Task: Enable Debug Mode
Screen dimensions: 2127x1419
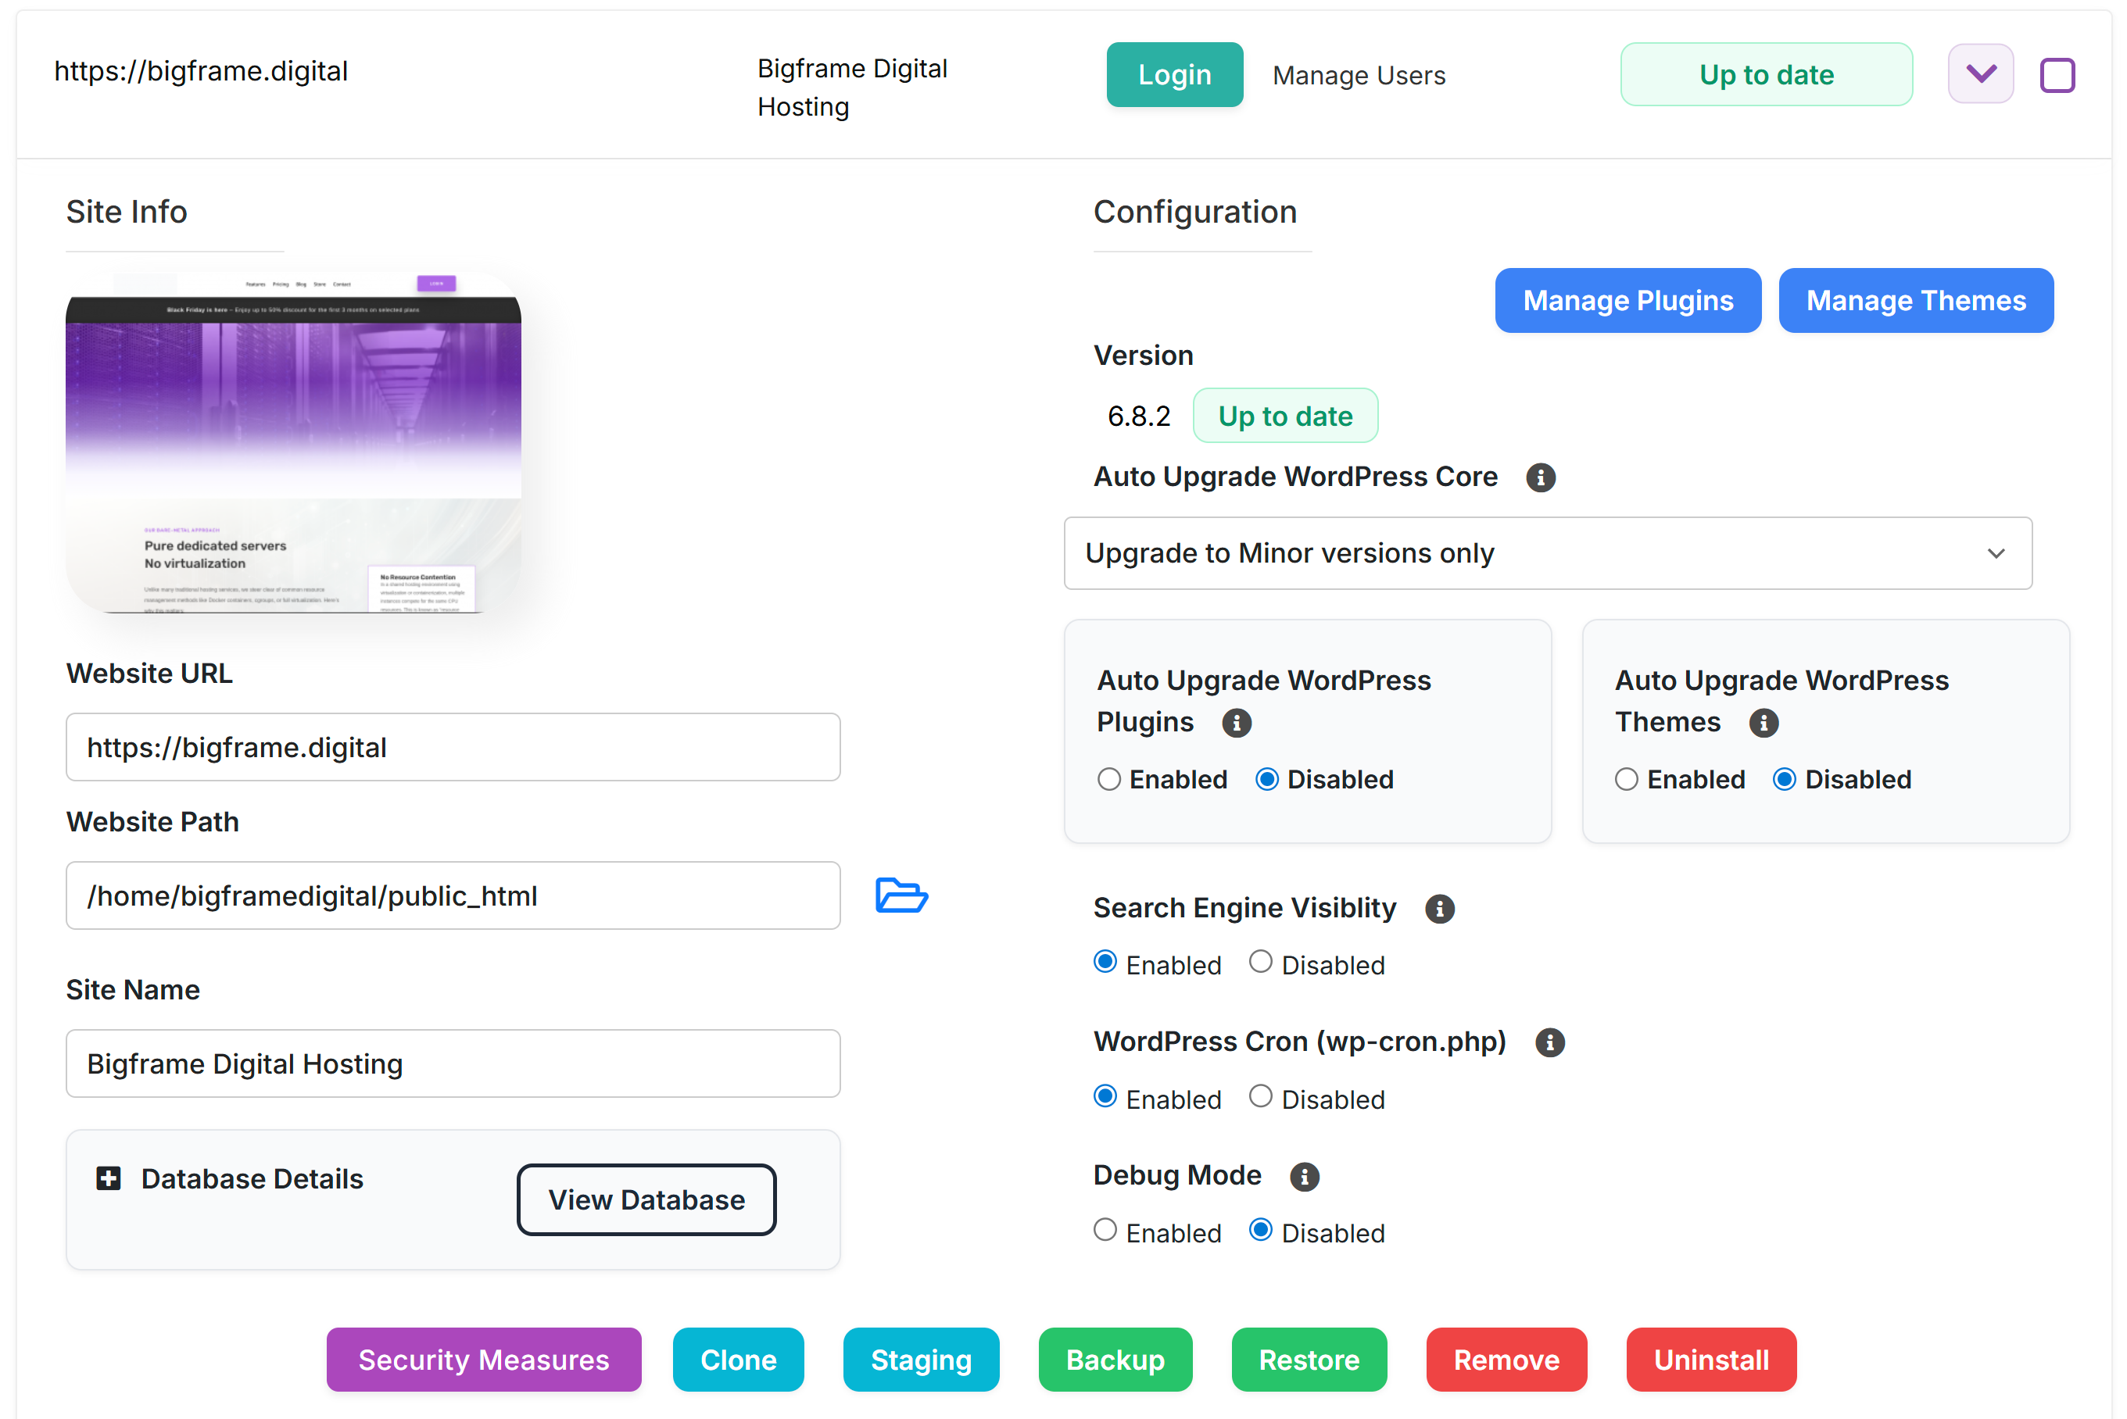Action: tap(1105, 1230)
